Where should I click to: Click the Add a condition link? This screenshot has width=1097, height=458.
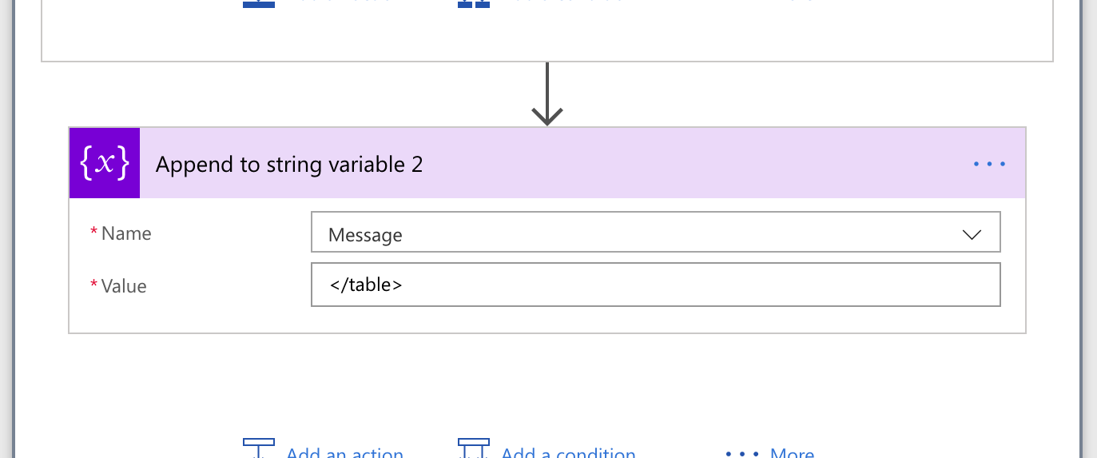pyautogui.click(x=568, y=453)
